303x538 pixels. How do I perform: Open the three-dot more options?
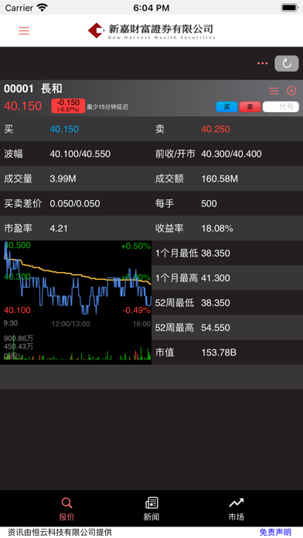click(263, 63)
